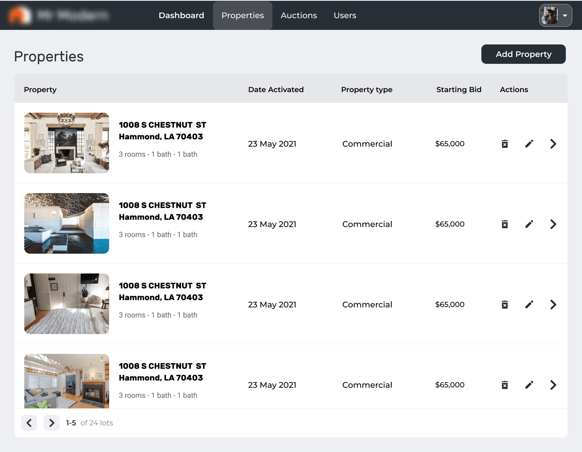Delete the second property in the list

[504, 224]
